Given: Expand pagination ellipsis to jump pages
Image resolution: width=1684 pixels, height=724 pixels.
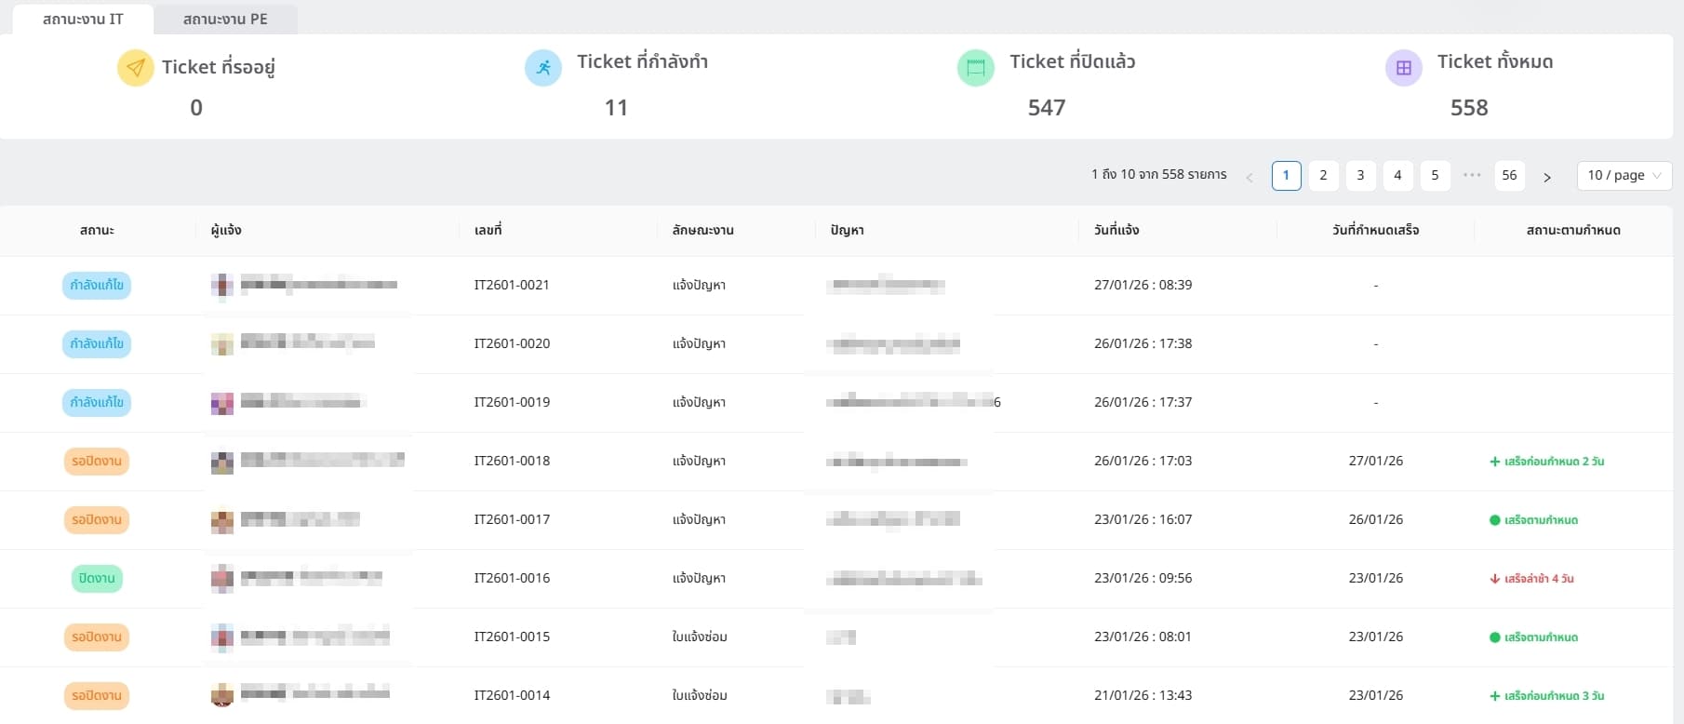Looking at the screenshot, I should point(1472,175).
